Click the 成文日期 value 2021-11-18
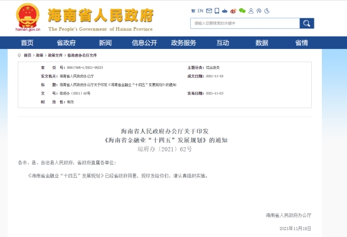 tap(215, 76)
